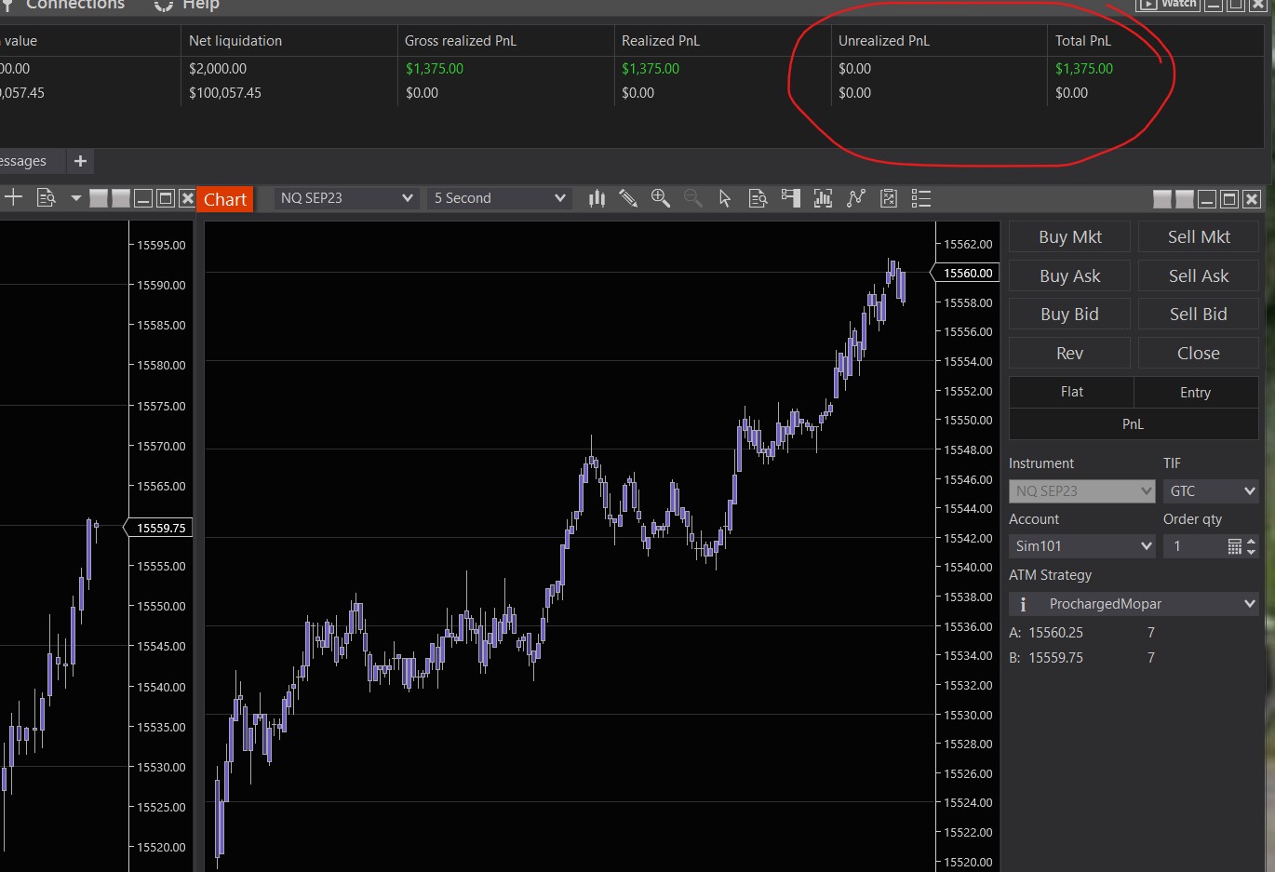Open the order quantity calculator icon

[x=1234, y=546]
